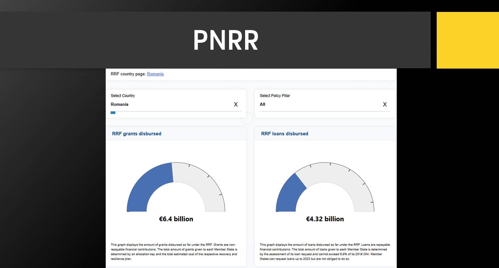Click the €6.4 billion grants value
This screenshot has width=499, height=268.
coord(176,219)
